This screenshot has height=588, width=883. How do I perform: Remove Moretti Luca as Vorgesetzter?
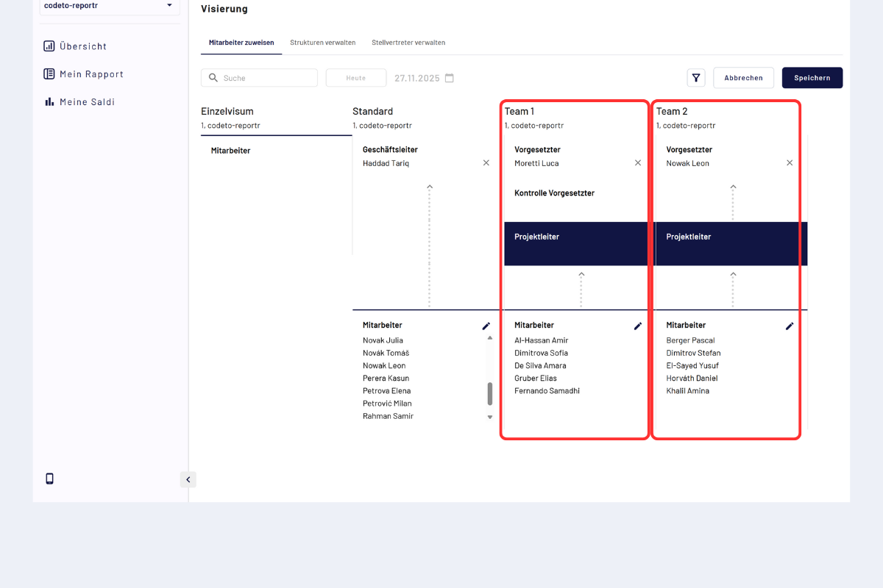pos(638,163)
